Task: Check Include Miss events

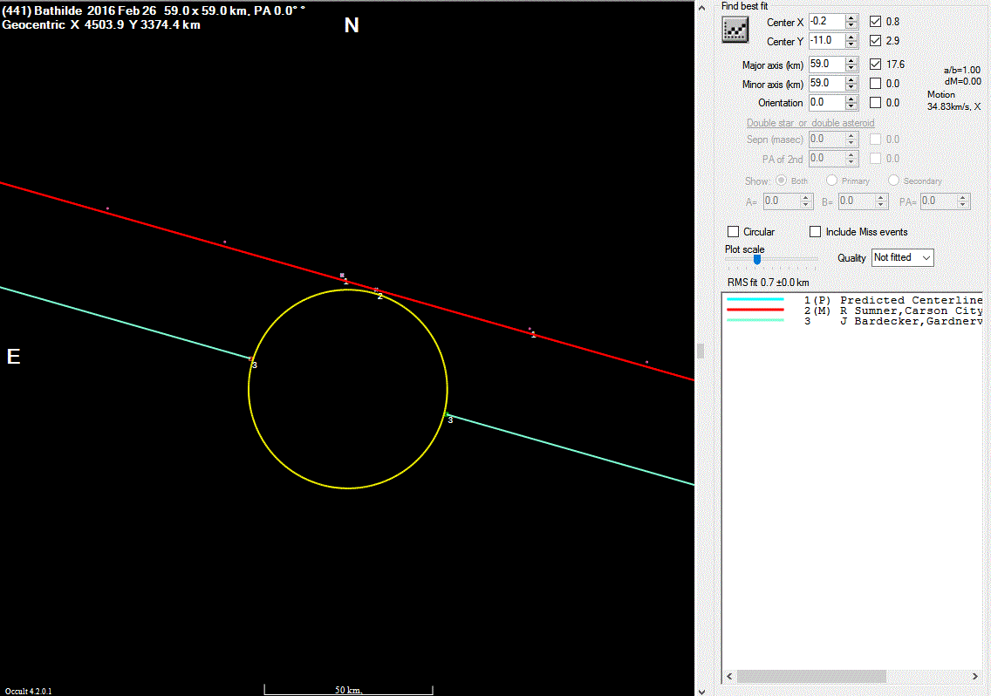Action: [816, 232]
